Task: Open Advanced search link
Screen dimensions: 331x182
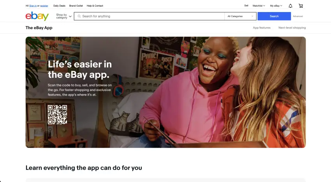Action: click(298, 16)
